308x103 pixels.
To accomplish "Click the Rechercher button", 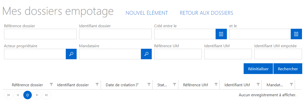I will click(288, 69).
